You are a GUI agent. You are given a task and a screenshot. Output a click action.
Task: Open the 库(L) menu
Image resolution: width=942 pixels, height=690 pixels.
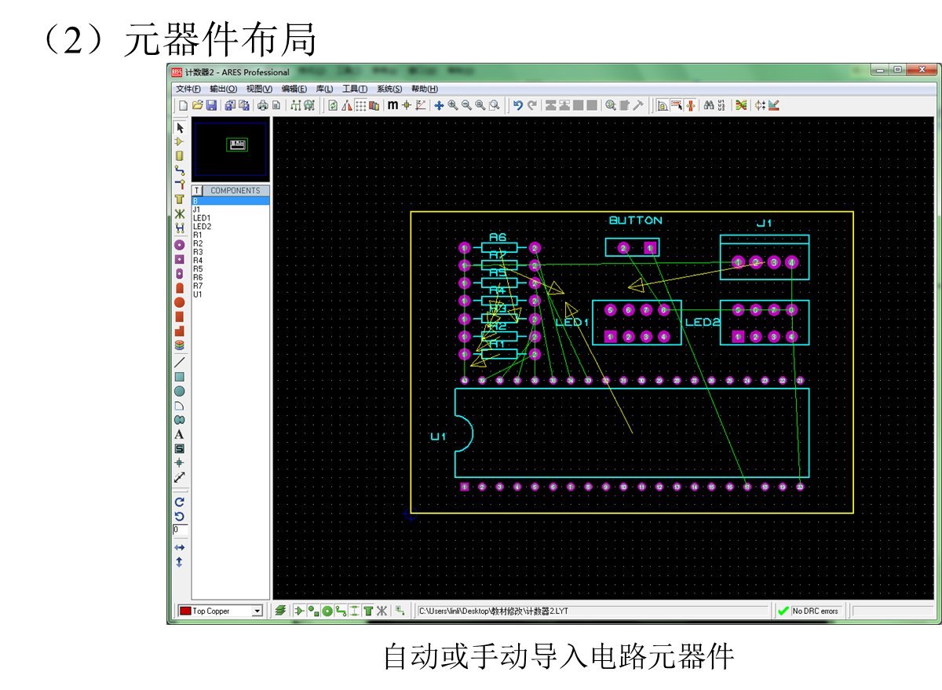[324, 89]
